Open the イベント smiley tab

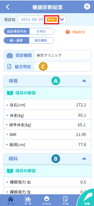(x=46, y=201)
